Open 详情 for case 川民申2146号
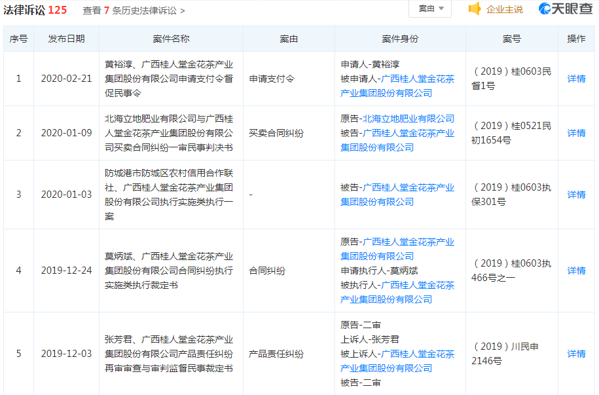Screen dimensions: 599x395 (576, 354)
